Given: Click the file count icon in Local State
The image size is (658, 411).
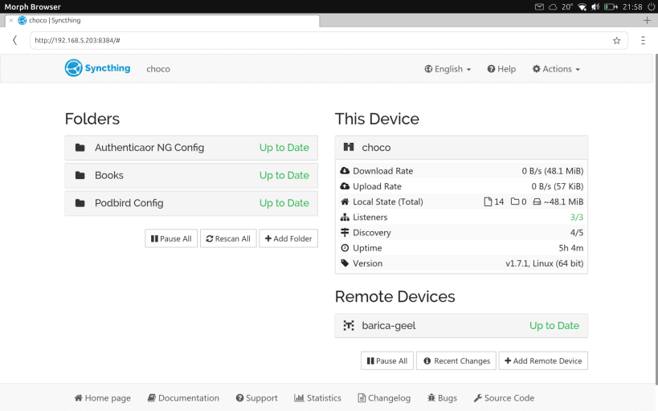Looking at the screenshot, I should click(488, 201).
